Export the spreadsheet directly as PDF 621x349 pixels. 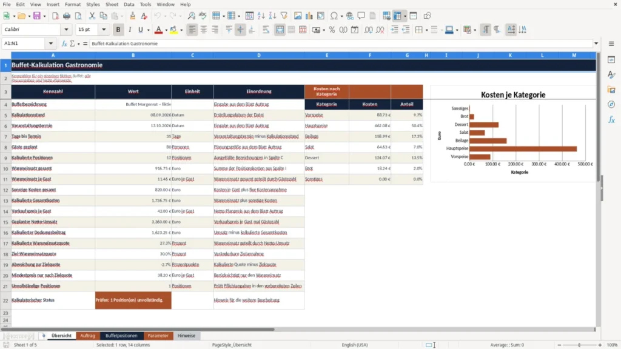(x=55, y=16)
